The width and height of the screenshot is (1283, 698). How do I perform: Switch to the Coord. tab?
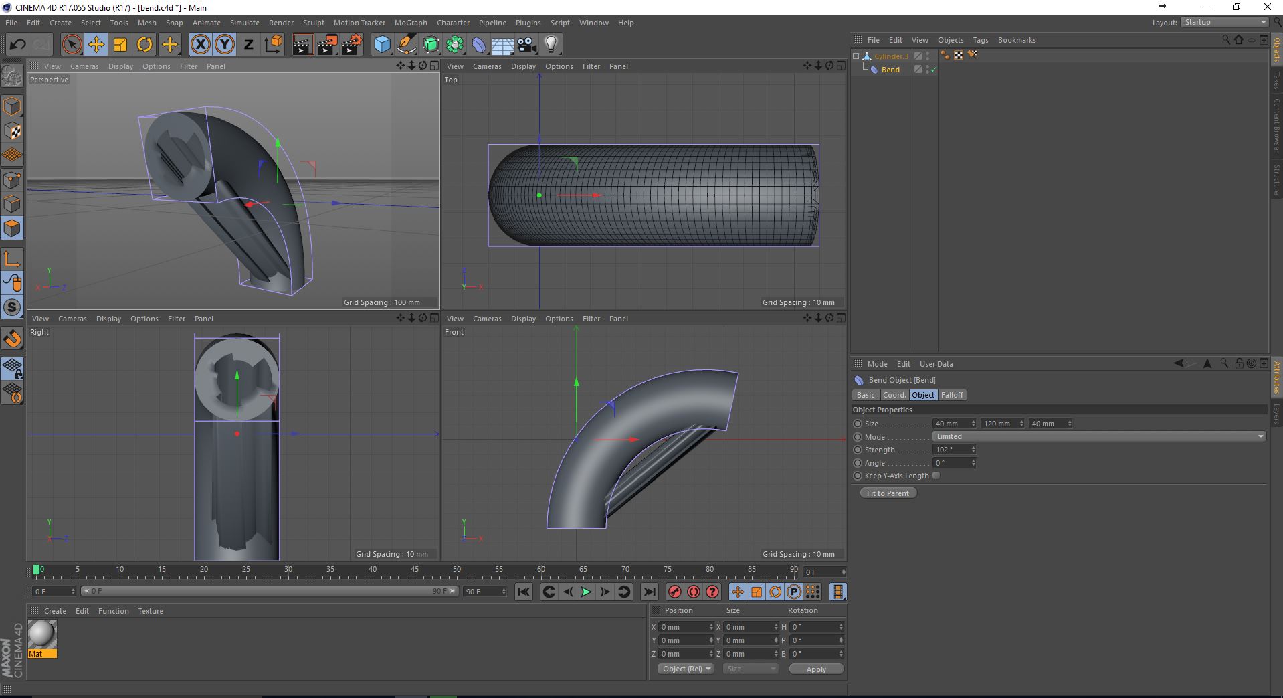894,395
